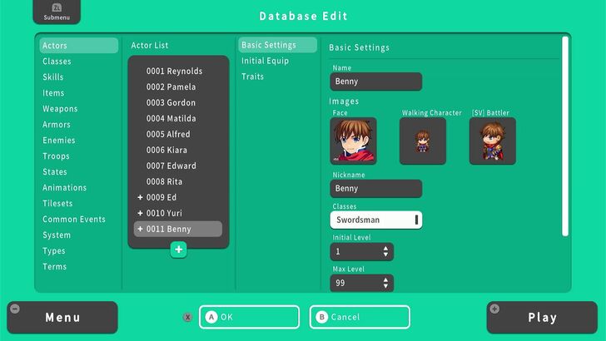Select actor 0010 Yuri
606x341 pixels.
(178, 213)
